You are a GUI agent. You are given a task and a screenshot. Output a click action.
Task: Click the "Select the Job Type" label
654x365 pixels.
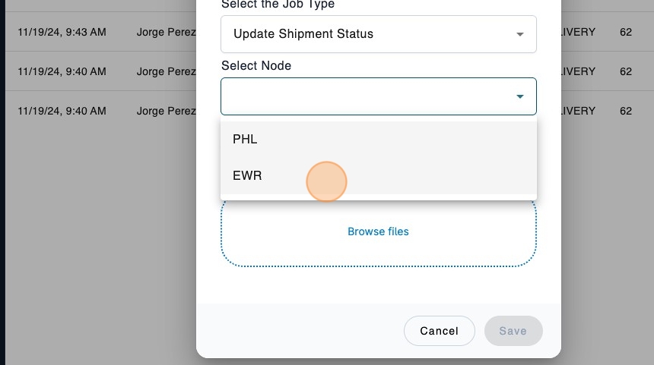point(278,5)
